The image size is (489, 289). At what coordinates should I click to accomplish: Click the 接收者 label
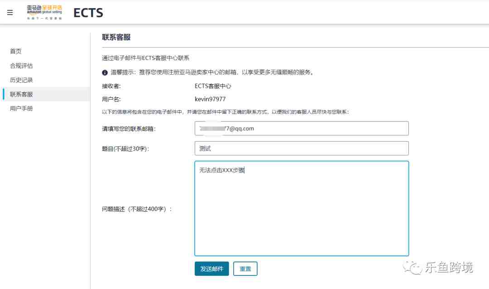[111, 86]
